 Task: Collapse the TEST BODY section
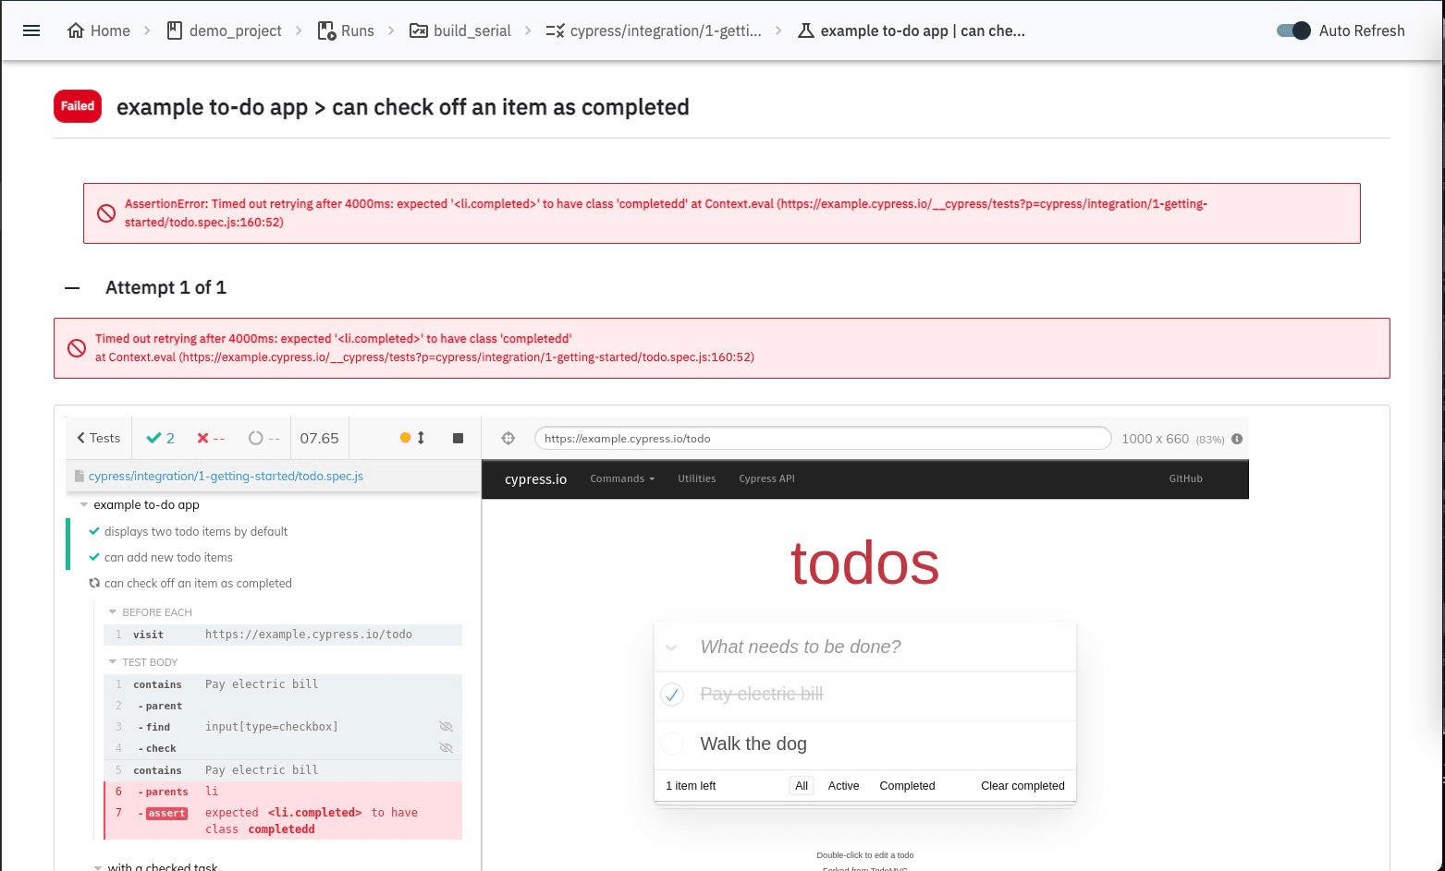pyautogui.click(x=143, y=662)
